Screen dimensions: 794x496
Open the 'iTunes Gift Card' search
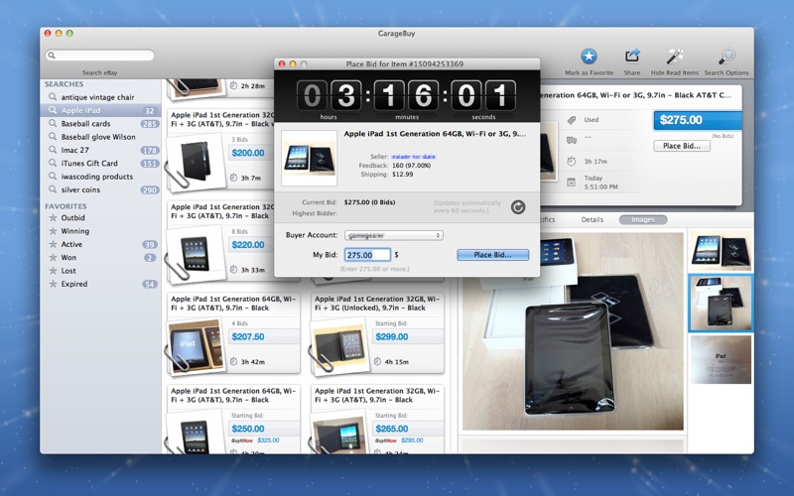100,163
